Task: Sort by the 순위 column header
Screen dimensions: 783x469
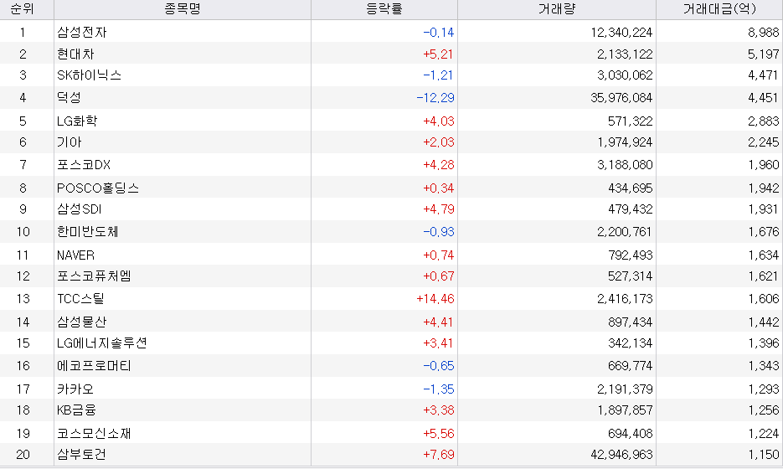Action: coord(23,9)
